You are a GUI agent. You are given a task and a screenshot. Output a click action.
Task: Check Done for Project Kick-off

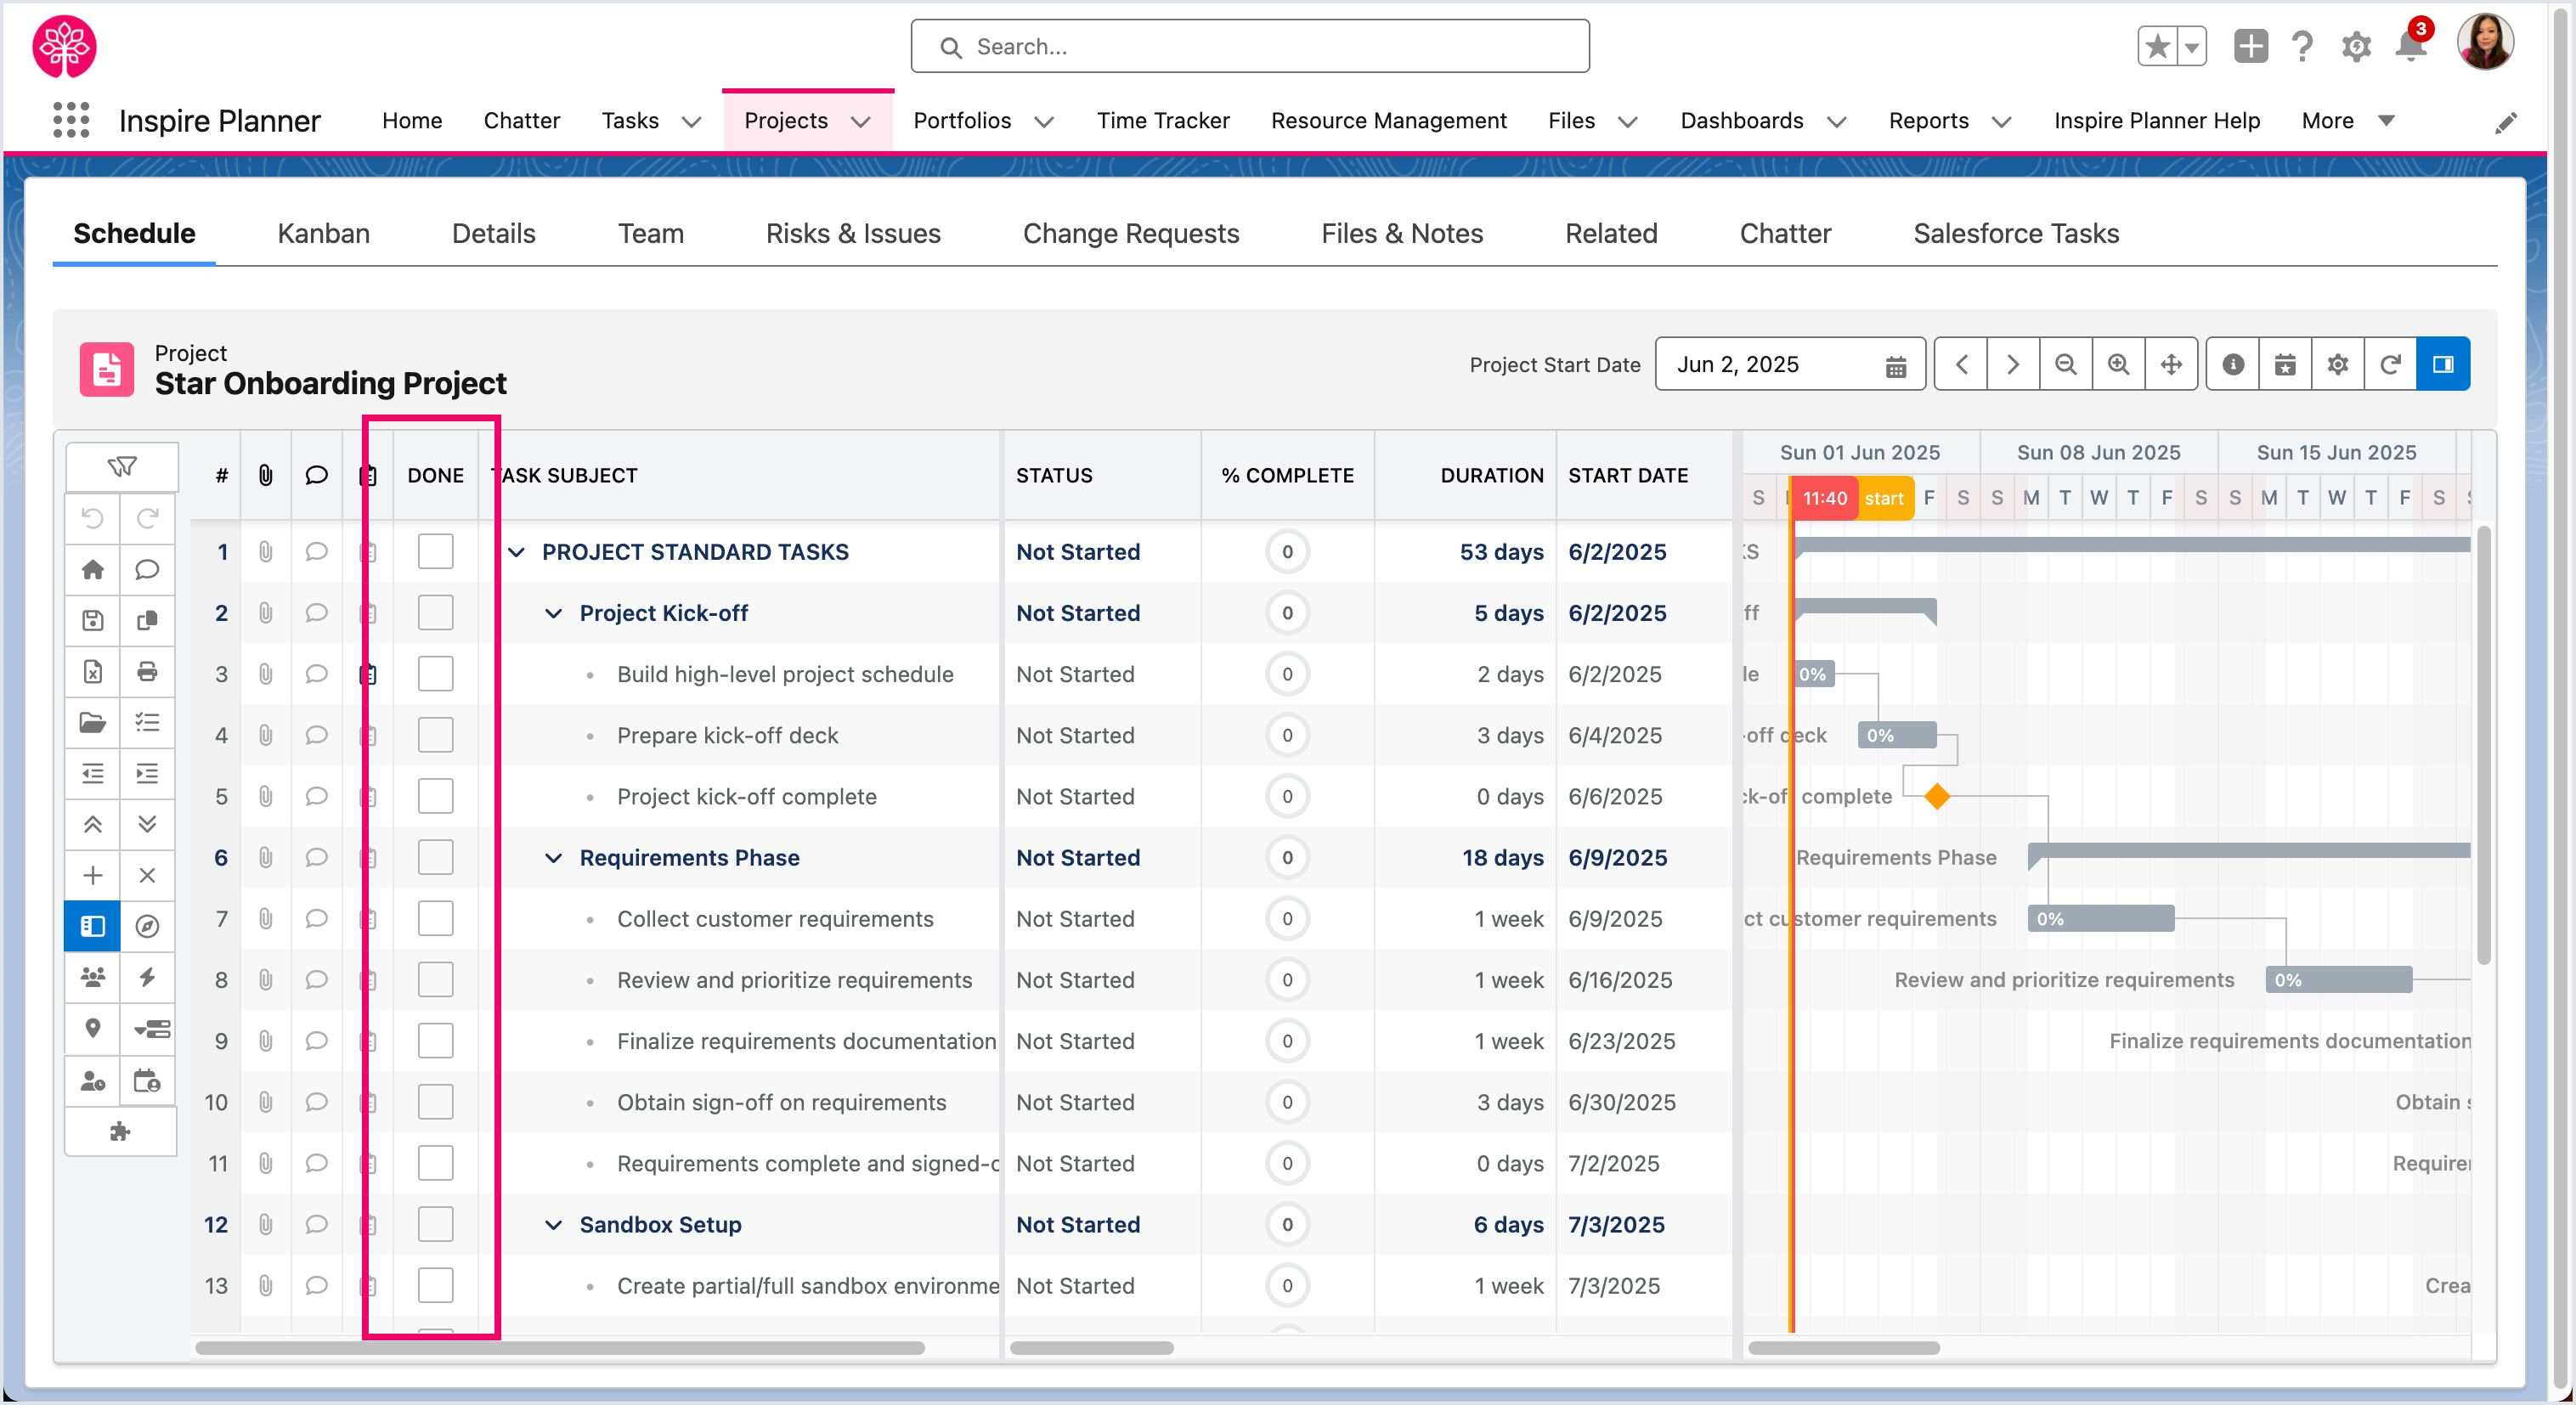tap(435, 612)
